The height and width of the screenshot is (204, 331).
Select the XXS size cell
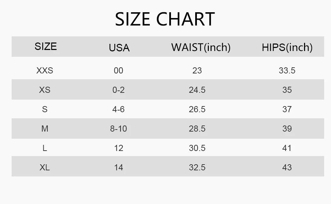(45, 70)
